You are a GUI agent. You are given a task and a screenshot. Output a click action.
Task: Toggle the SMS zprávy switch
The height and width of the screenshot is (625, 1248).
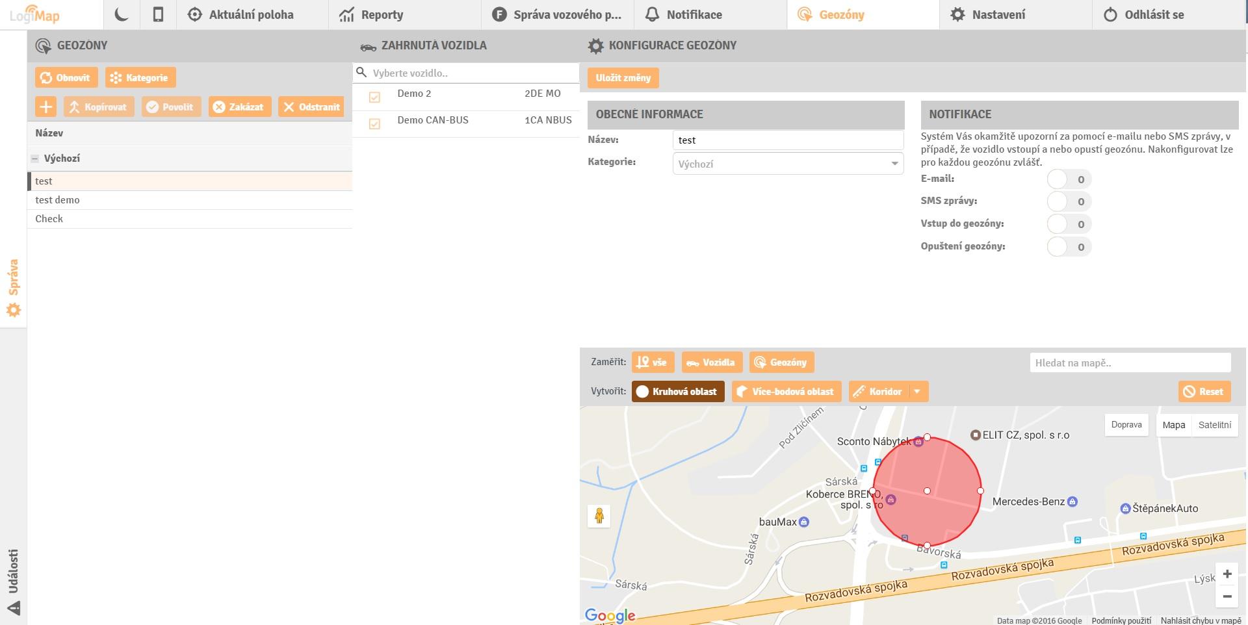[1069, 201]
